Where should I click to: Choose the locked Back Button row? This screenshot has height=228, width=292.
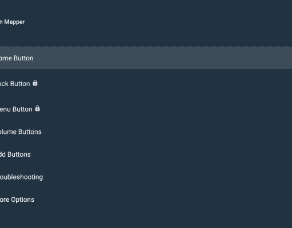(146, 83)
